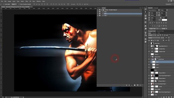Image resolution: width=174 pixels, height=98 pixels.
Task: Toggle the Auto-Select checkbox
Action: click(x=4, y=4)
